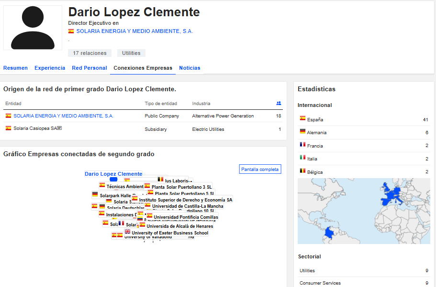Viewport: 436px width, 287px height.
Task: Click the flag in the SOLARIA ENERGIA table row
Action: (8, 116)
